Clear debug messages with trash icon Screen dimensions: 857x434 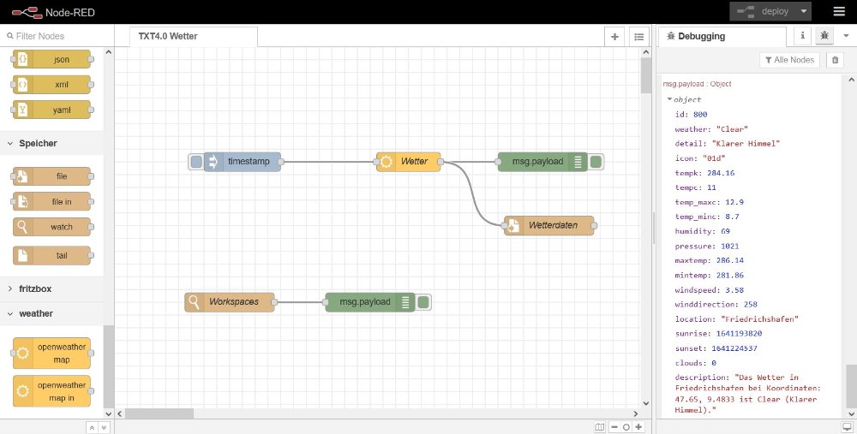pos(836,59)
